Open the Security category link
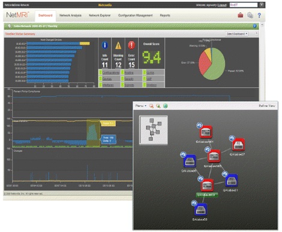Image resolution: width=282 pixels, height=232 pixels. click(x=129, y=79)
